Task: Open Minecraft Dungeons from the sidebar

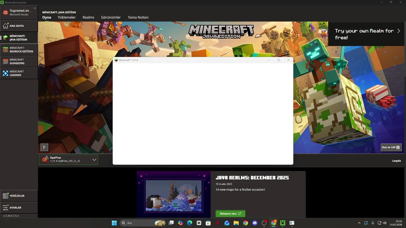Action: point(19,61)
